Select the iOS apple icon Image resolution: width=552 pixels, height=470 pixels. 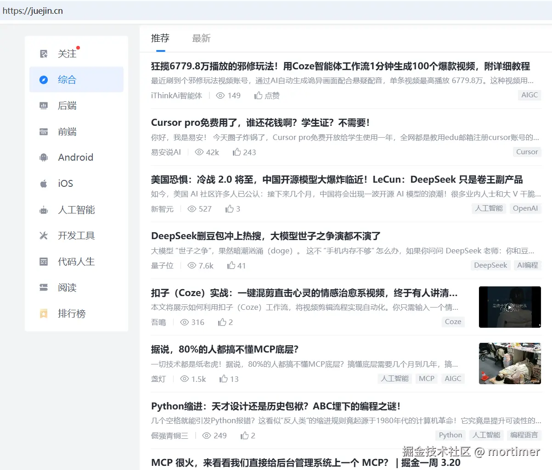click(44, 184)
